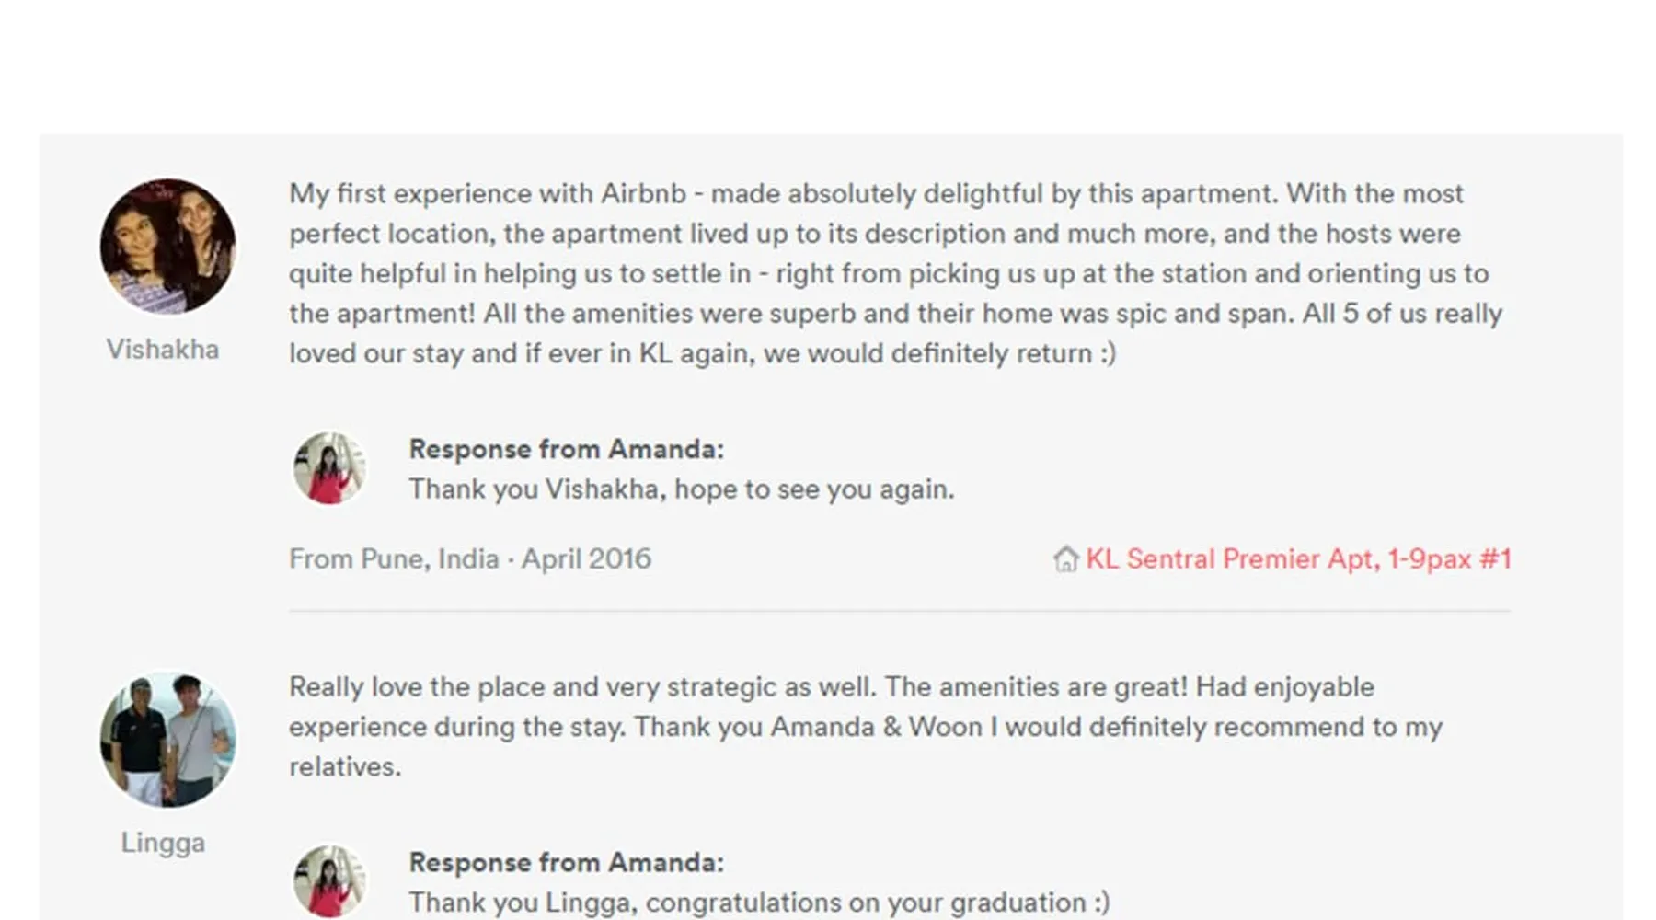This screenshot has height=920, width=1656.
Task: Click 'Thank you Lingga, congratulations on your graduation' reply
Action: pos(759,903)
